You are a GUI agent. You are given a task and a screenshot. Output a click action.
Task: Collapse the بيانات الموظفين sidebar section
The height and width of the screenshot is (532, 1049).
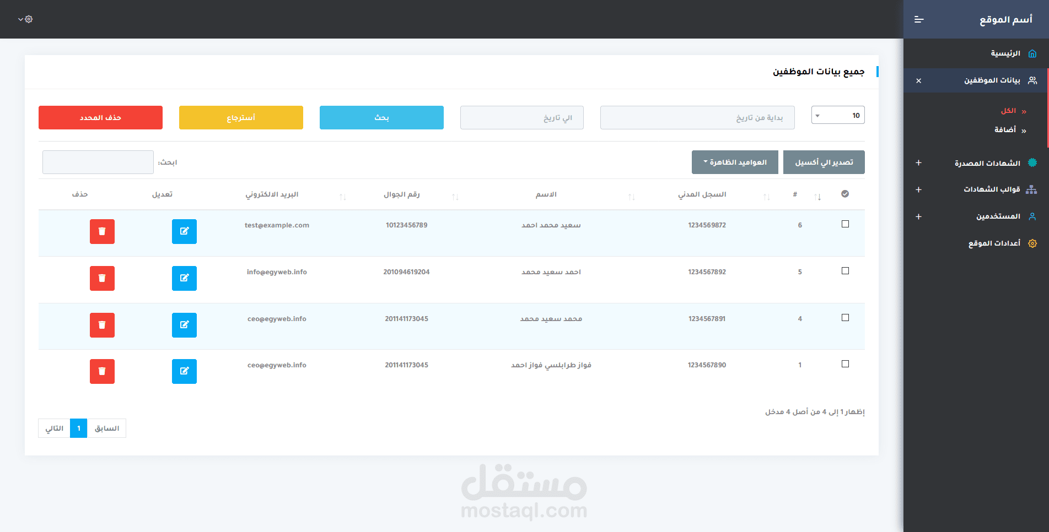918,80
